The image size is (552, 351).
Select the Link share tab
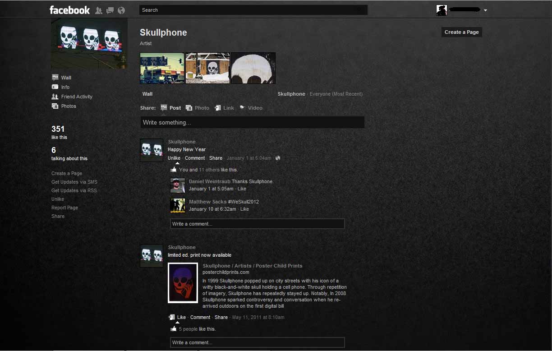pos(224,108)
